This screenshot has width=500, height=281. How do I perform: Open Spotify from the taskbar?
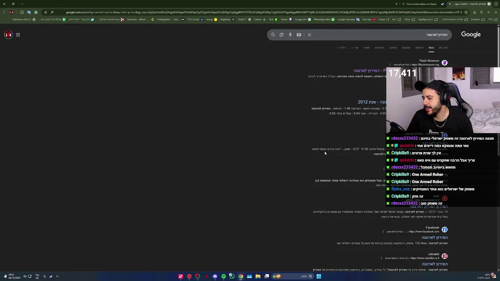point(223,276)
